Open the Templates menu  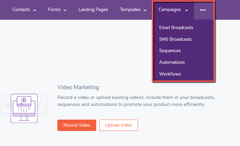tap(130, 9)
